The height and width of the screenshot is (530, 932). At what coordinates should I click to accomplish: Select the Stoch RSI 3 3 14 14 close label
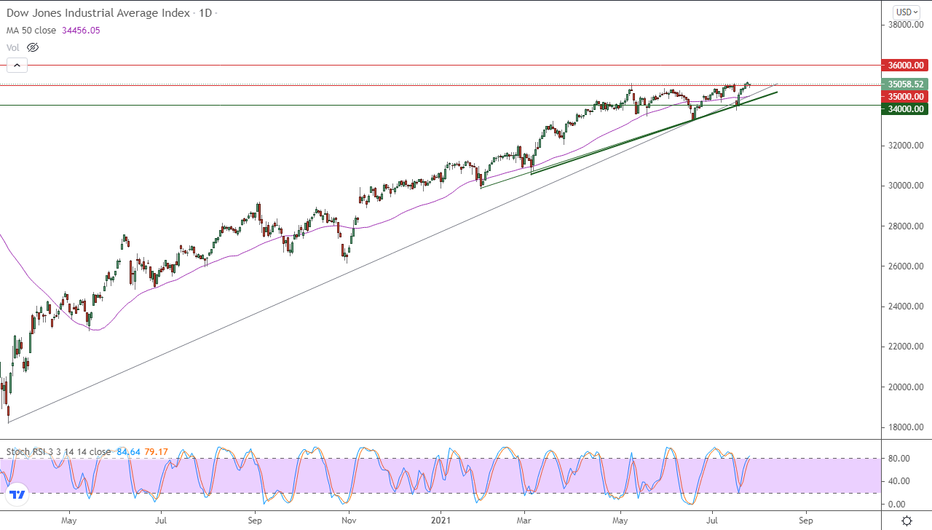pos(58,451)
